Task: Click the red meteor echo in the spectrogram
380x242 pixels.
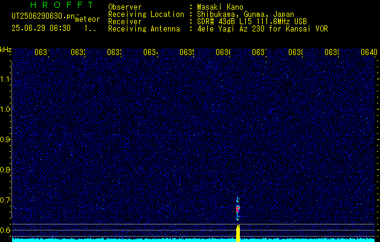Action: pos(238,209)
